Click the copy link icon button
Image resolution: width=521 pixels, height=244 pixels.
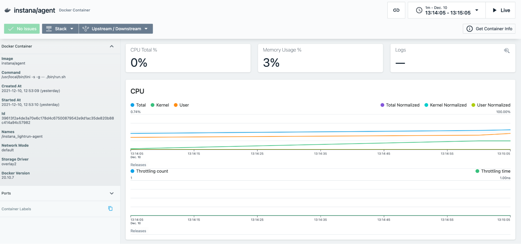(x=396, y=10)
